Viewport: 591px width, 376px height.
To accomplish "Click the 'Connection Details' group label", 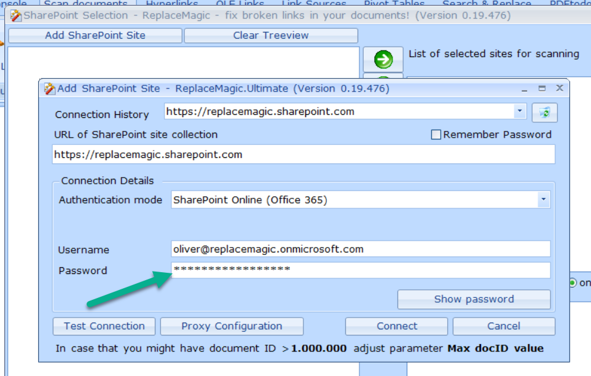I will [108, 181].
